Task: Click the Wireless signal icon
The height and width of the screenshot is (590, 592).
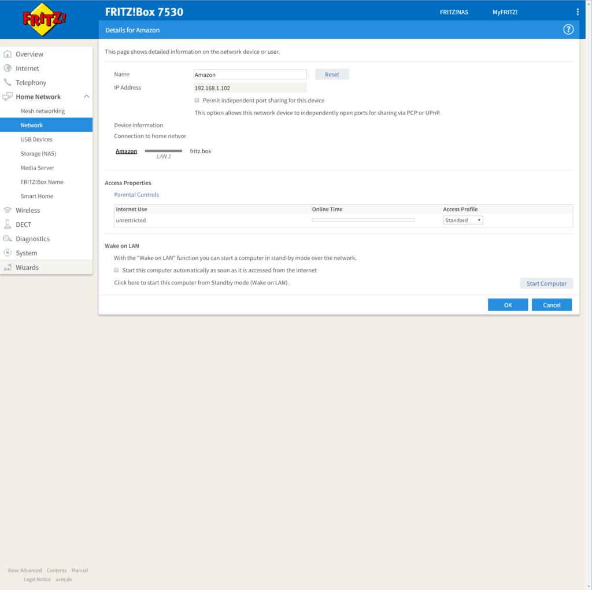Action: pyautogui.click(x=8, y=211)
